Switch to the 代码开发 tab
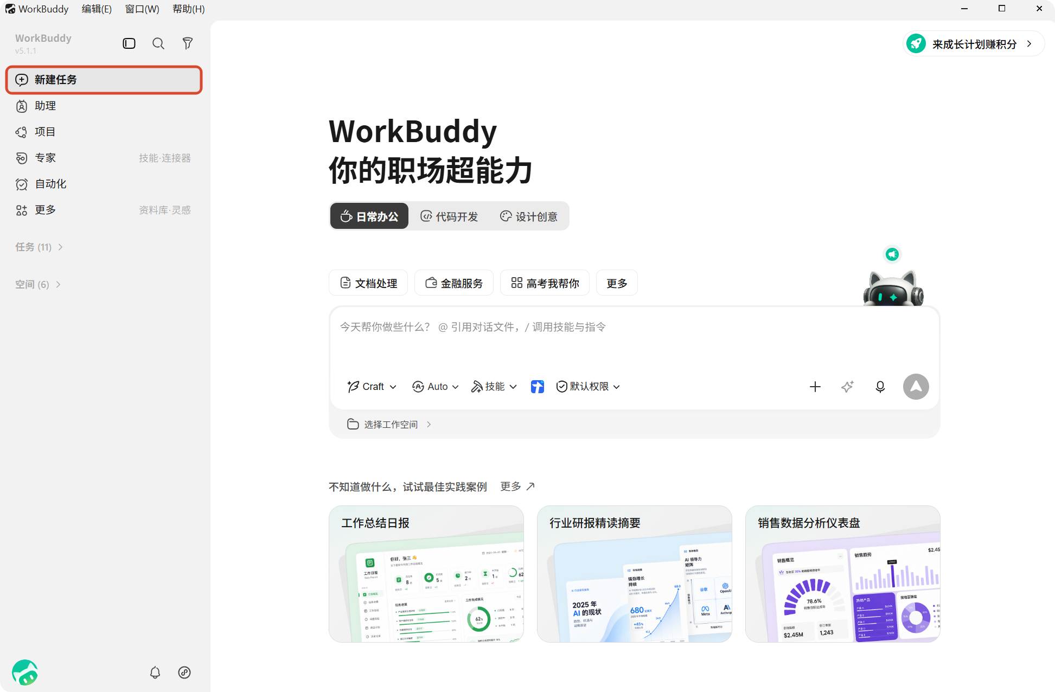The width and height of the screenshot is (1055, 692). 449,216
